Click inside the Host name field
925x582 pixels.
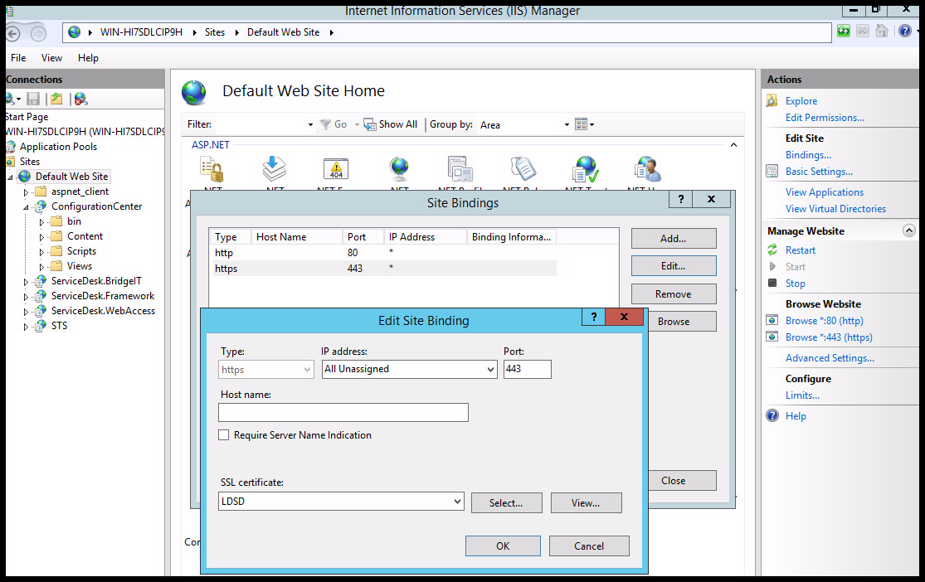point(343,412)
